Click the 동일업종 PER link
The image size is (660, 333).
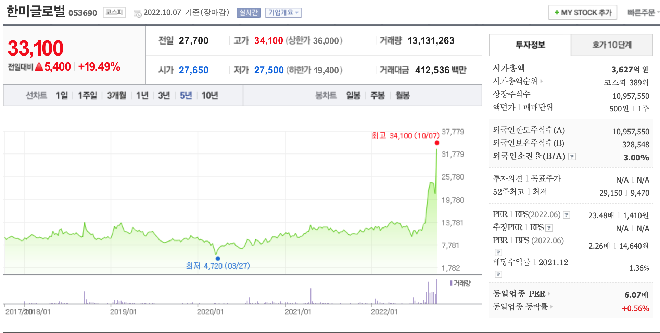click(519, 294)
